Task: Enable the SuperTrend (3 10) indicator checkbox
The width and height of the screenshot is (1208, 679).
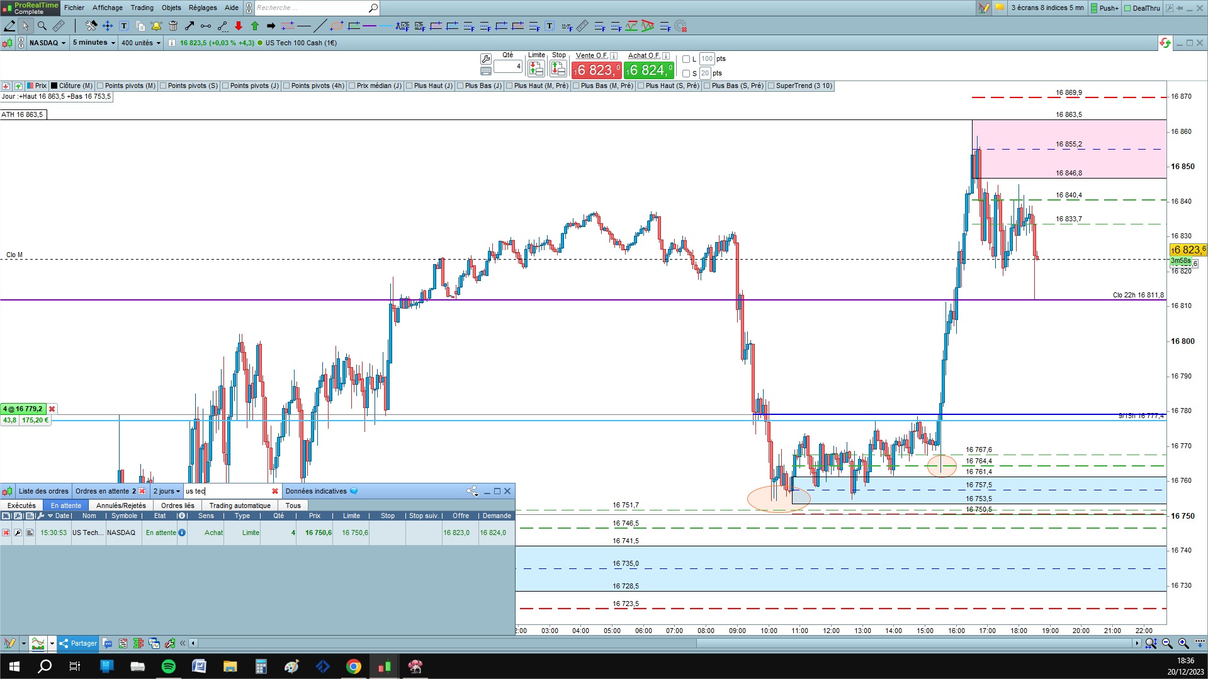Action: point(771,86)
